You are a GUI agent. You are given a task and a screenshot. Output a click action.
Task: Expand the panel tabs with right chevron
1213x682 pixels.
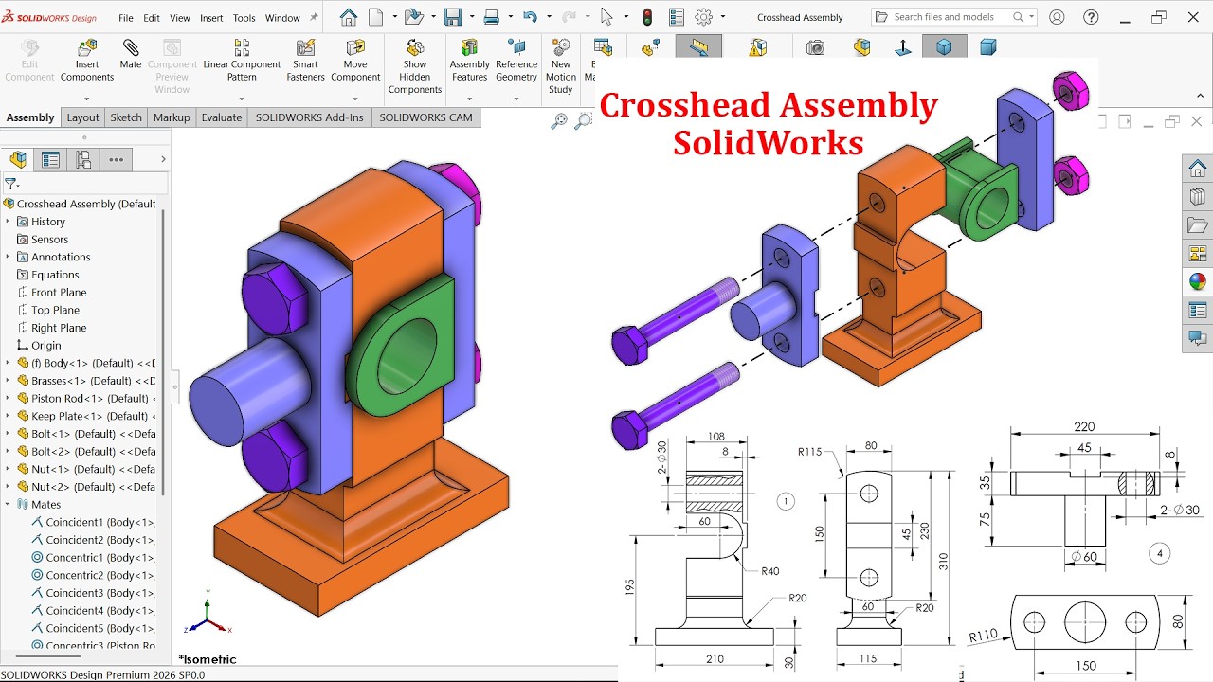(163, 159)
